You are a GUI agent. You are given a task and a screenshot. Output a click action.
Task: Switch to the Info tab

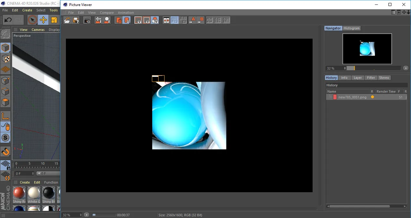click(x=344, y=78)
